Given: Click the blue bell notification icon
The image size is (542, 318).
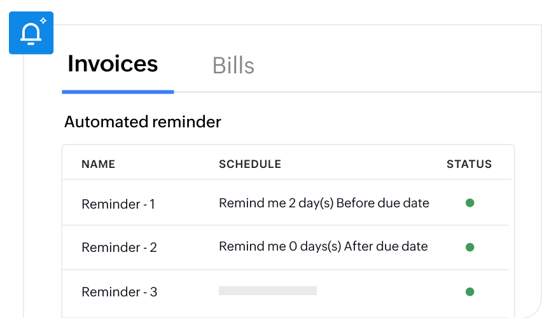Looking at the screenshot, I should 31,33.
